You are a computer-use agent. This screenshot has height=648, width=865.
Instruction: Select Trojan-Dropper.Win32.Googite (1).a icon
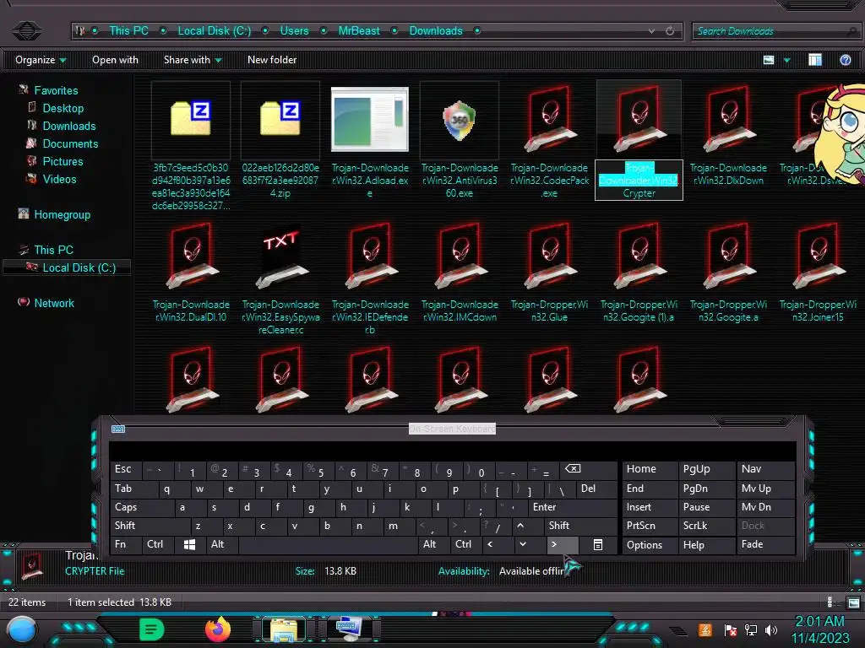[x=639, y=256]
